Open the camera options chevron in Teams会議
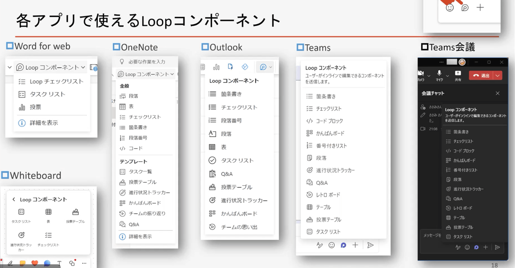Screen dimensions: 515x268 (429, 76)
